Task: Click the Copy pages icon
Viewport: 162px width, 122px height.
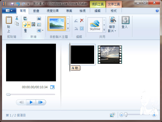Action: [17, 24]
